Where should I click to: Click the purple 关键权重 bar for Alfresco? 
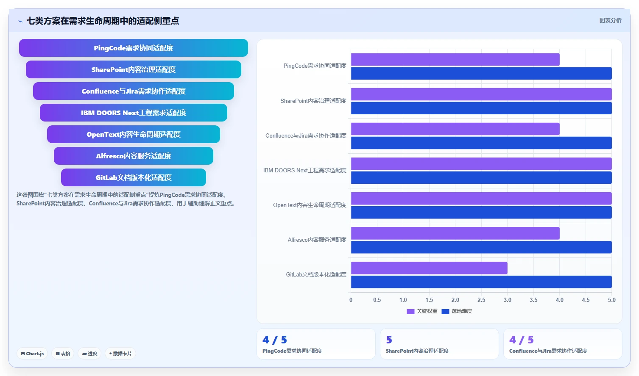[455, 233]
